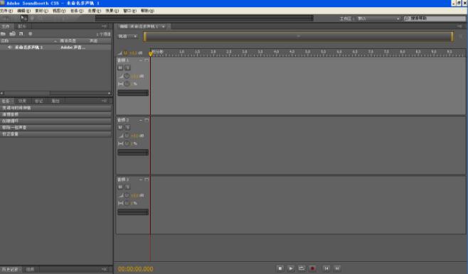The width and height of the screenshot is (468, 274).
Task: Solo audio track 2 with S button
Action: 127,128
